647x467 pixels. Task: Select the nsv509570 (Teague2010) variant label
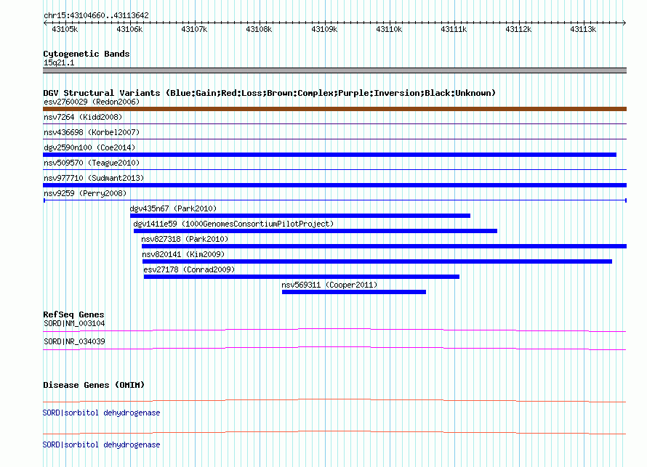(x=92, y=163)
